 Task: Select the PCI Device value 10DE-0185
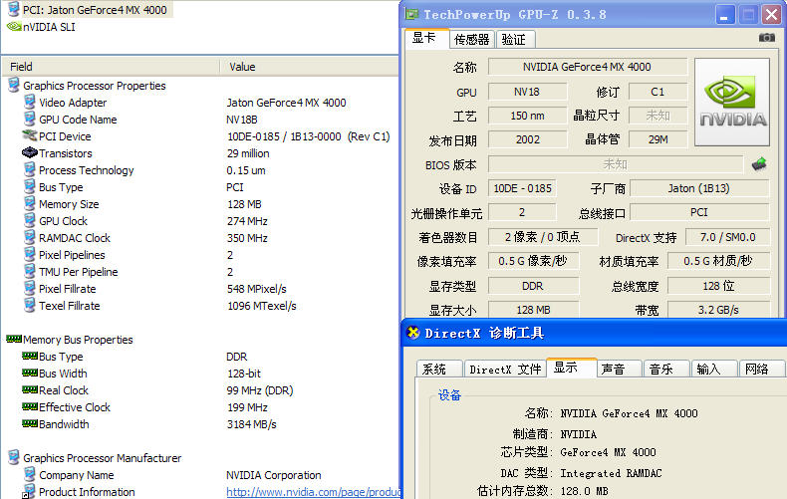[x=308, y=136]
